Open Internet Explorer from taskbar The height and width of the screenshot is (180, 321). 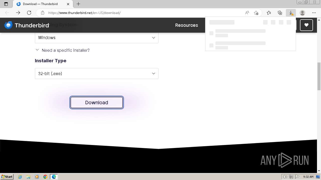click(x=20, y=177)
